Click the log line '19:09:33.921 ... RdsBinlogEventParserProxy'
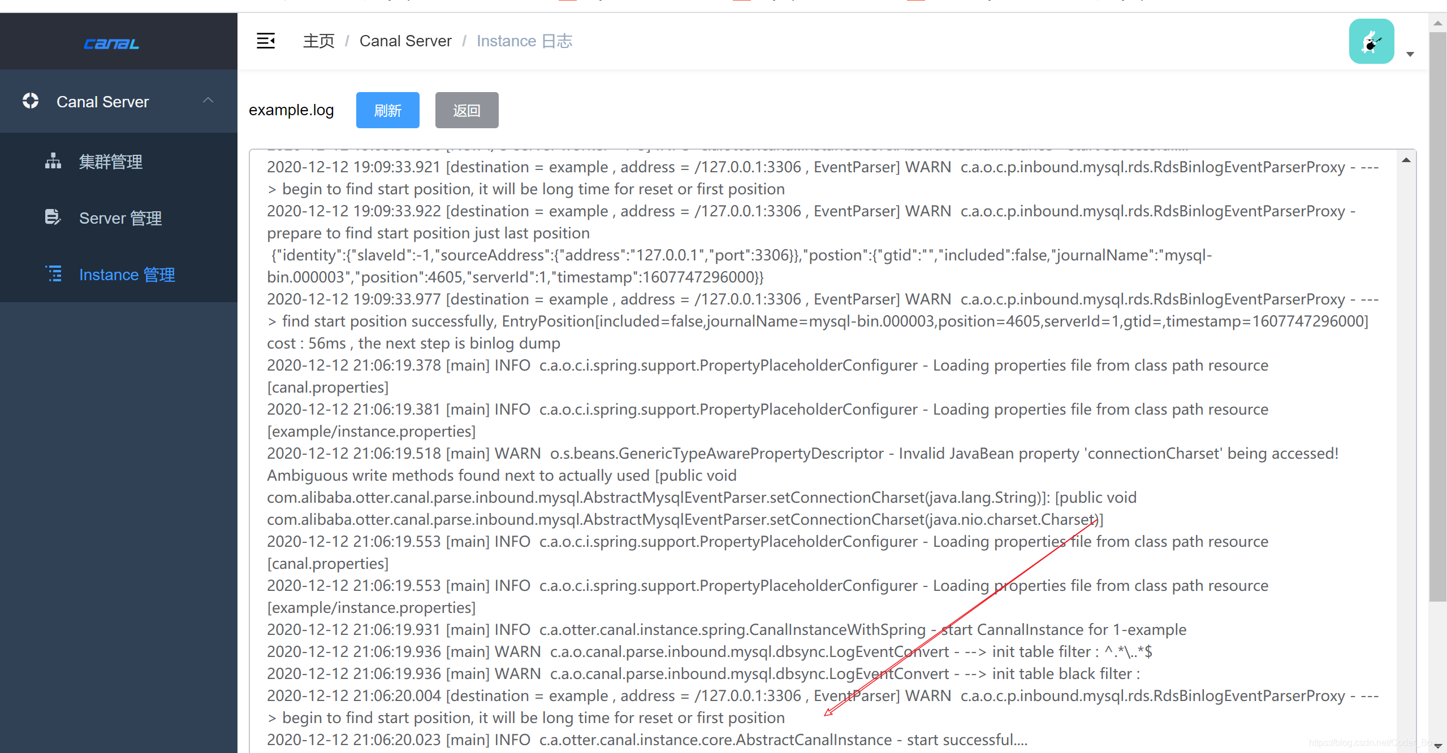 (823, 167)
